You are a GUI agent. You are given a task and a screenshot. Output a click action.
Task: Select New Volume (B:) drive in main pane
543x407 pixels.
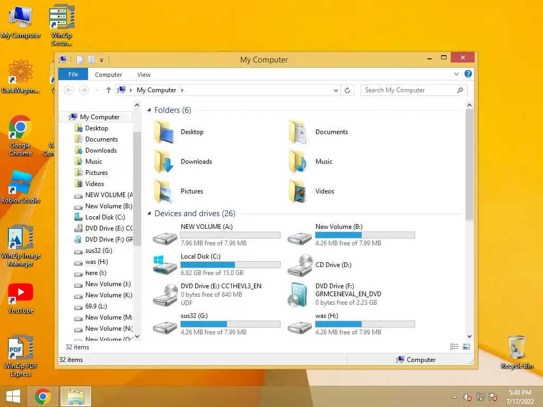(351, 235)
